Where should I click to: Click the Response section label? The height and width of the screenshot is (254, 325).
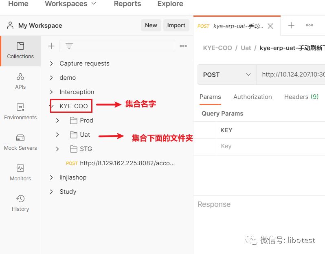pyautogui.click(x=214, y=204)
